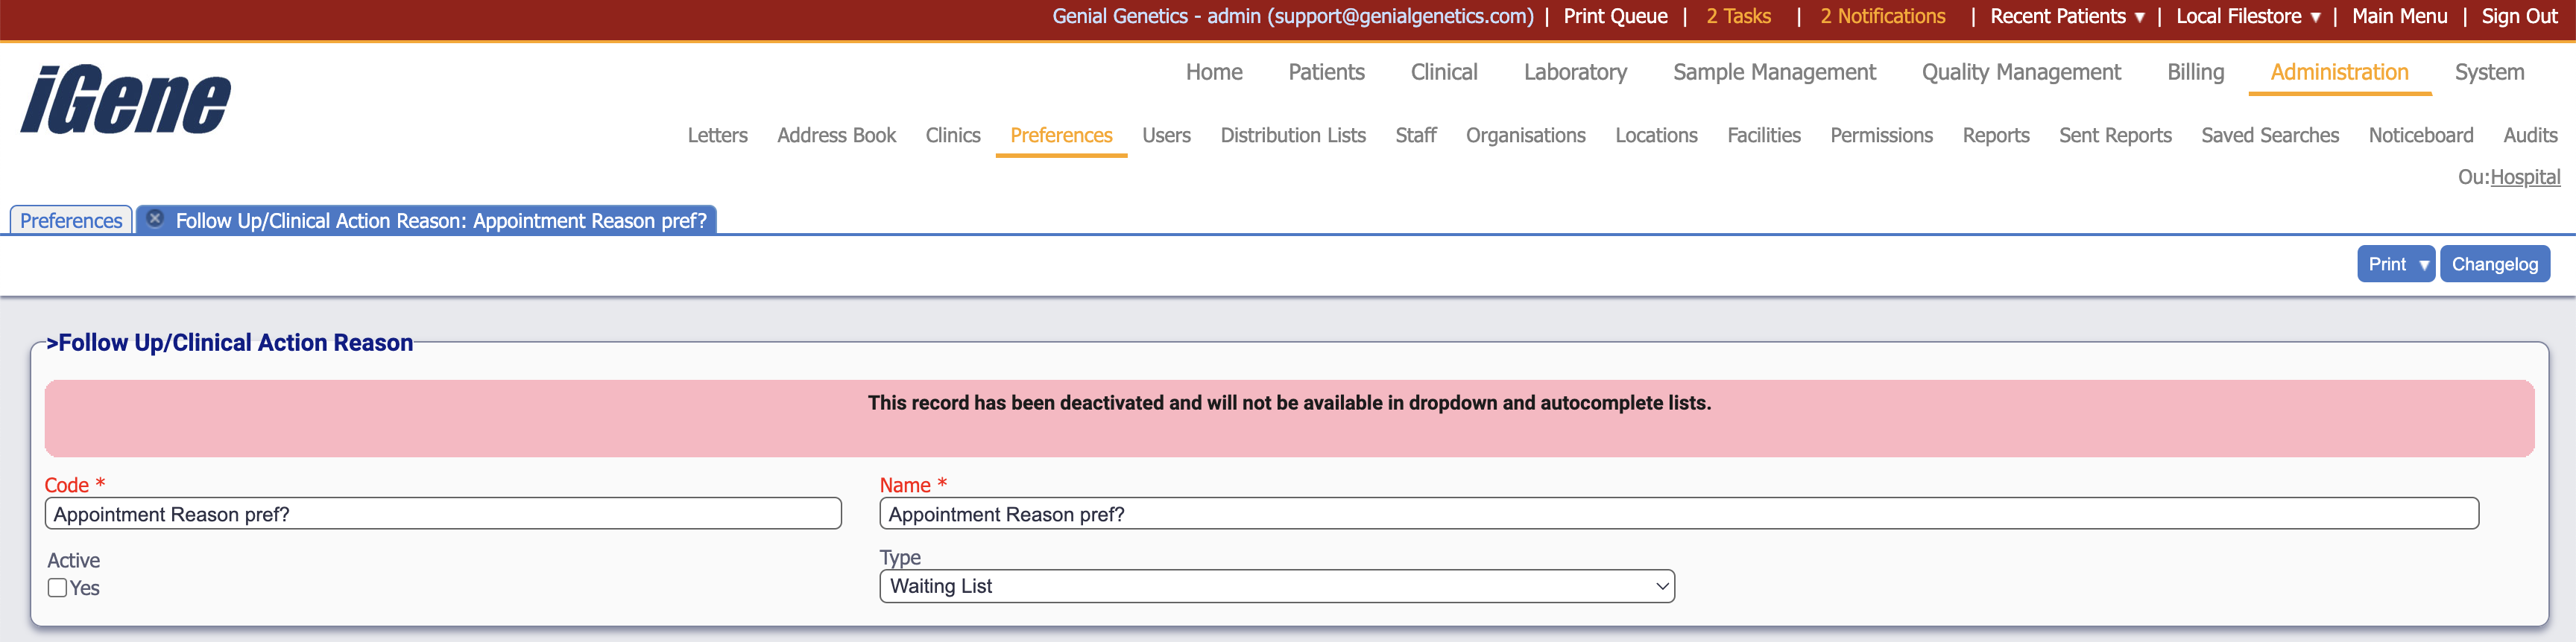This screenshot has height=642, width=2576.
Task: Go to Sample Management menu
Action: pyautogui.click(x=1774, y=73)
